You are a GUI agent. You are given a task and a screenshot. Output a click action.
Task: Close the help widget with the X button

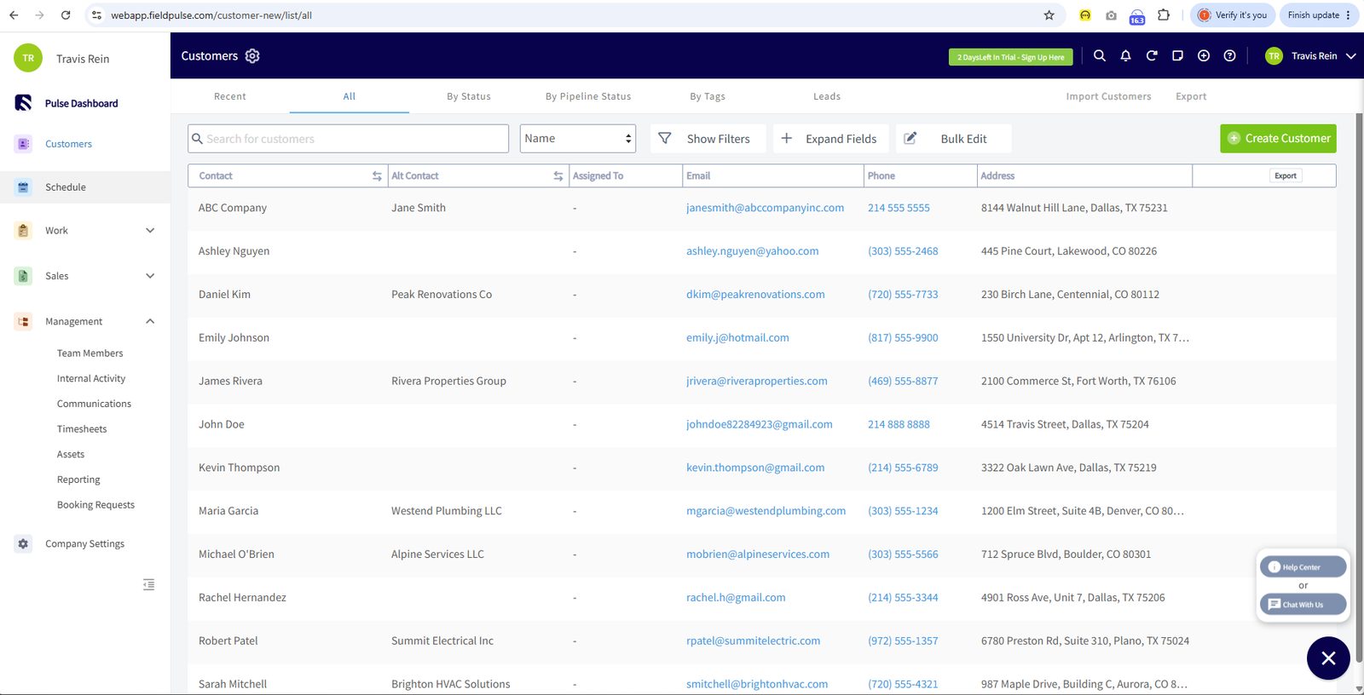pyautogui.click(x=1328, y=658)
